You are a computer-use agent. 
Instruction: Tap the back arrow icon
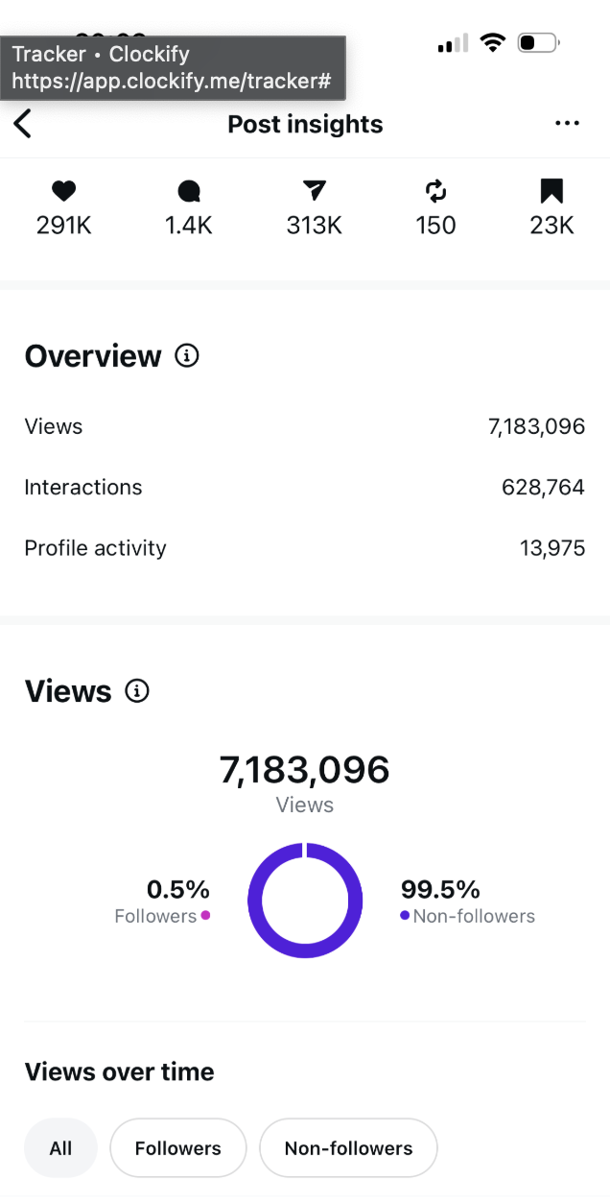coord(23,124)
